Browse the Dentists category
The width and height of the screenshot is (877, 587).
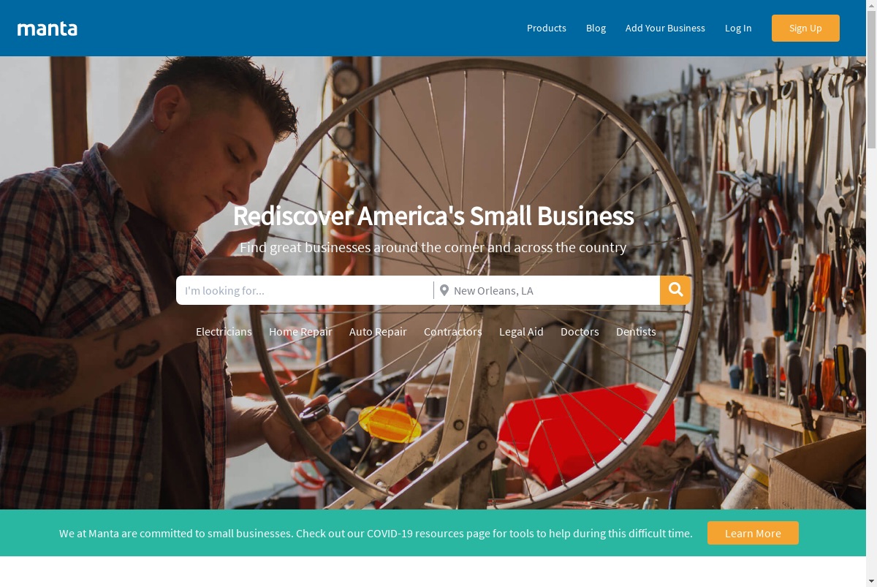[636, 332]
